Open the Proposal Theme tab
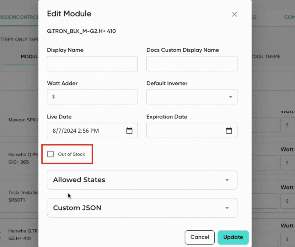The image size is (295, 247). click(266, 56)
